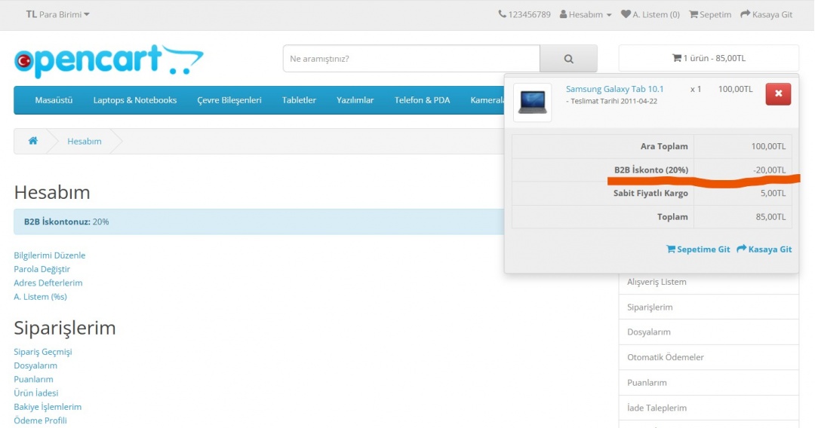Select Siparişlerim in the right sidebar
The height and width of the screenshot is (428, 815).
point(650,307)
